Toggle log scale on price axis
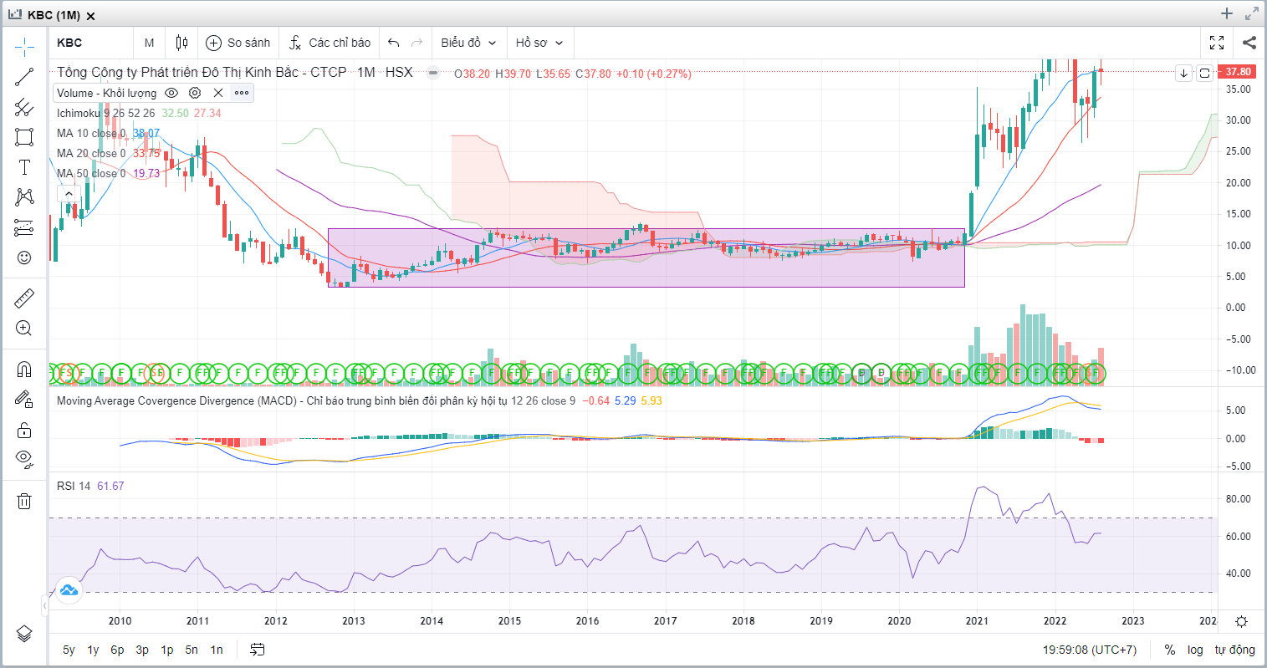1267x668 pixels. click(1195, 650)
